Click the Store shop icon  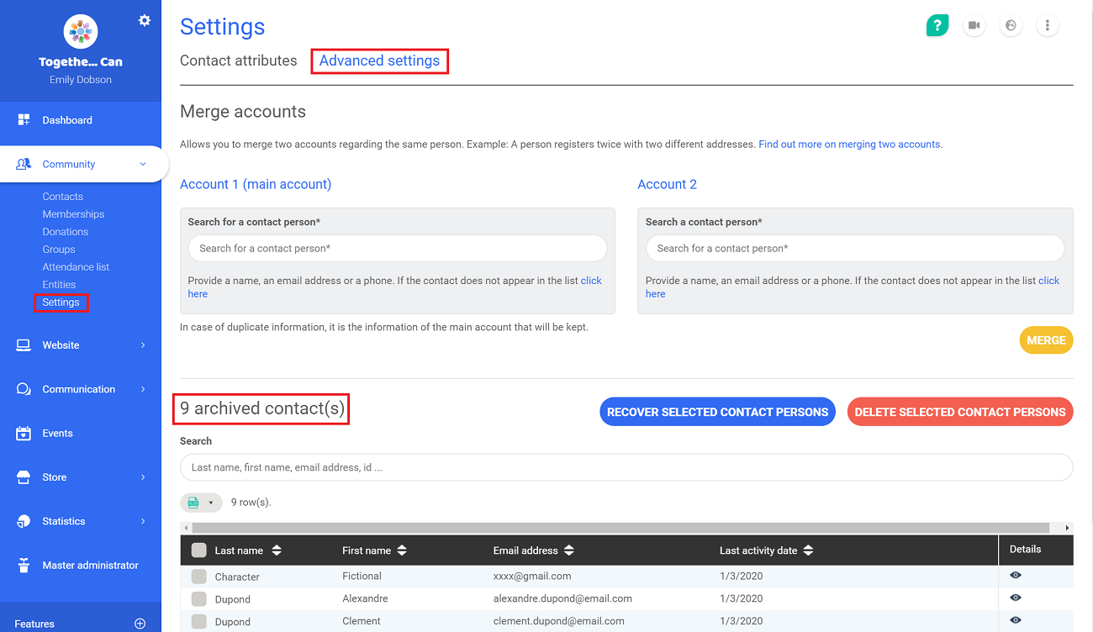pyautogui.click(x=24, y=477)
